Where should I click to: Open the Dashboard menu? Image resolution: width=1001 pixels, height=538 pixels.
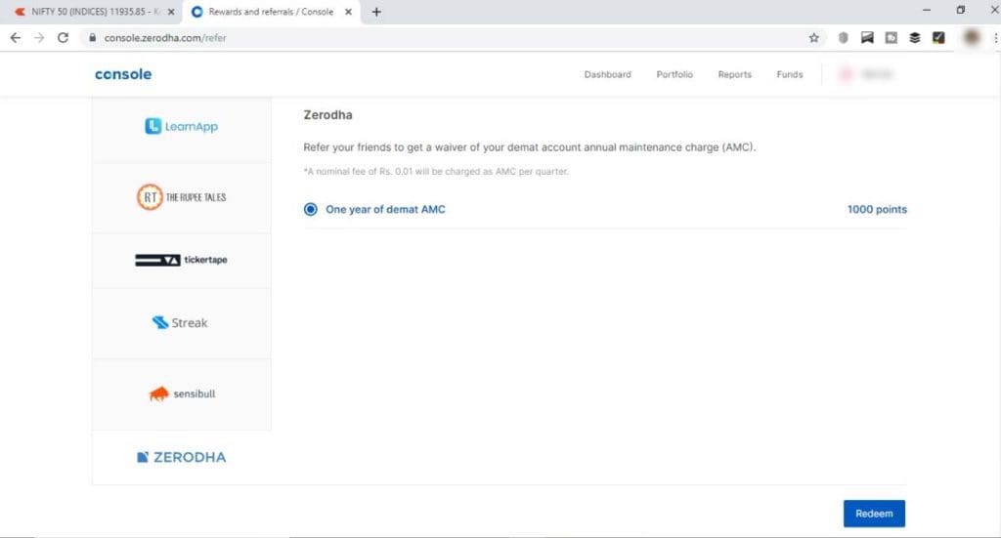[607, 74]
